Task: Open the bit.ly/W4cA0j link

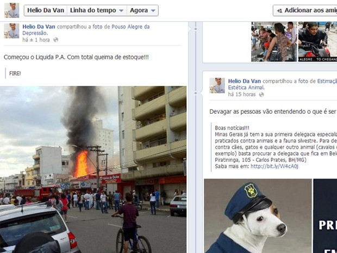Action: coord(274,166)
